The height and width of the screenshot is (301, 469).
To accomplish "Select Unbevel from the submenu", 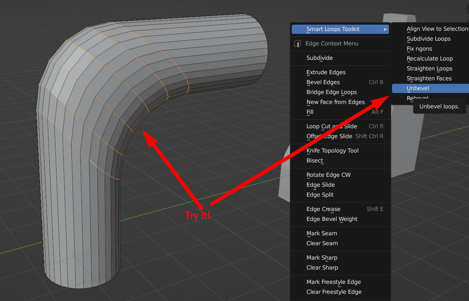I will (x=418, y=88).
